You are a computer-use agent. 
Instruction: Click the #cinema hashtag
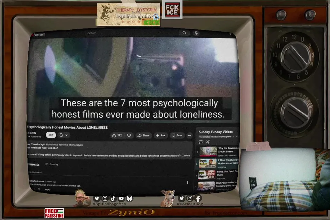[63, 145]
